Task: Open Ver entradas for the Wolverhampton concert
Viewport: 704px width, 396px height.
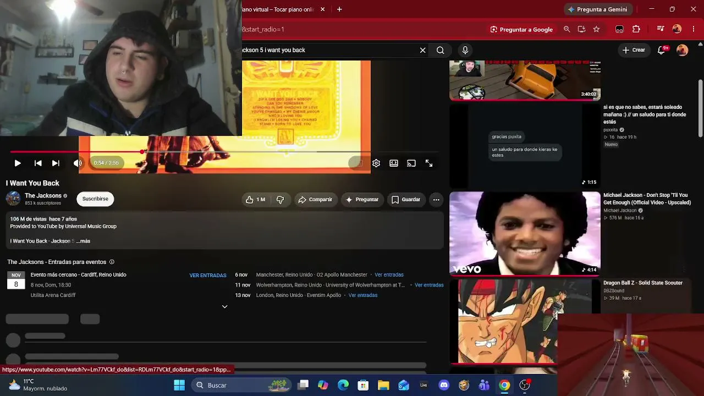Action: 429,285
